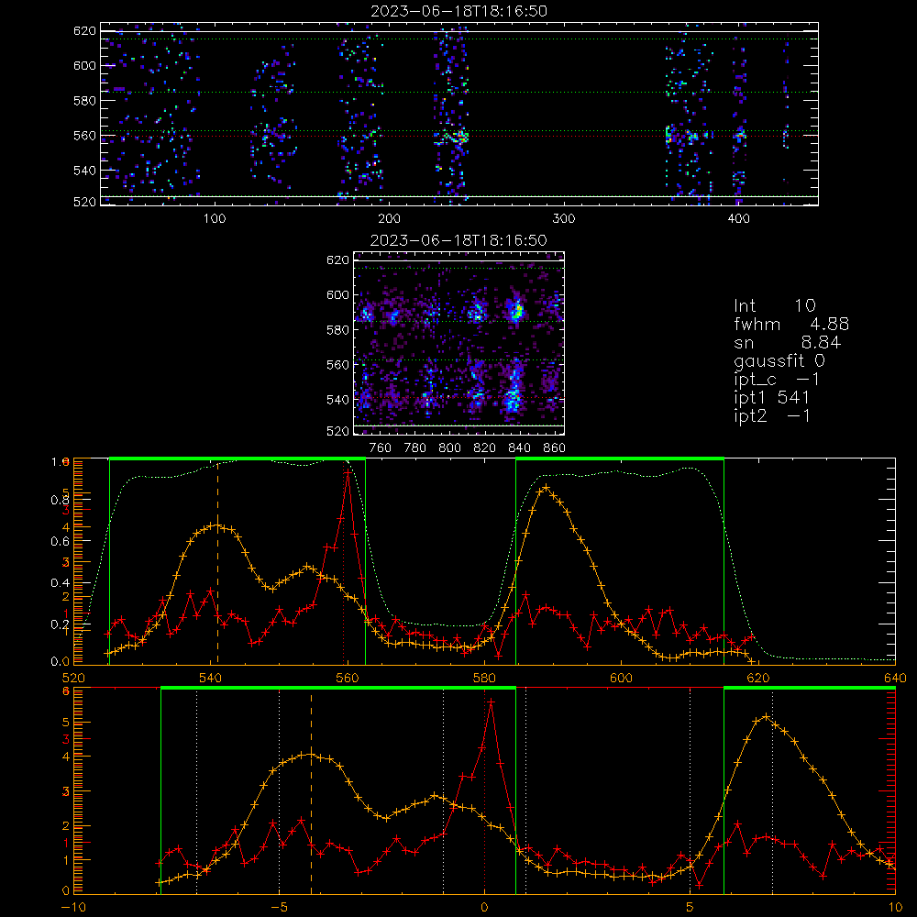This screenshot has width=917, height=917.
Task: Select the 'fwhm 4.88' readout text
Action: 791,324
